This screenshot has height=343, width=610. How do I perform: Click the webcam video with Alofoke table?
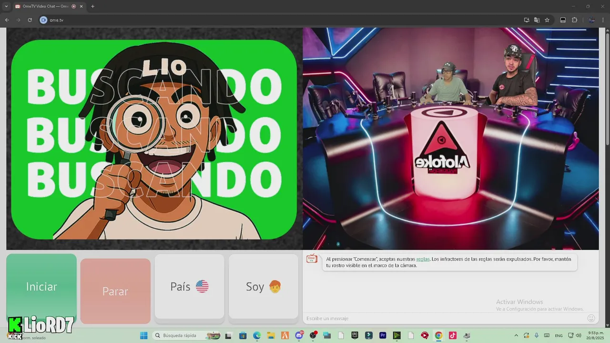(450, 138)
